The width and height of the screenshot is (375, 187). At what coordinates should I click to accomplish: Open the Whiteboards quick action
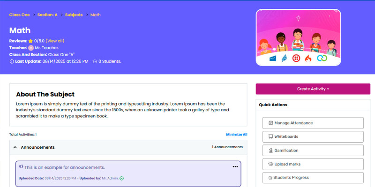tap(313, 137)
